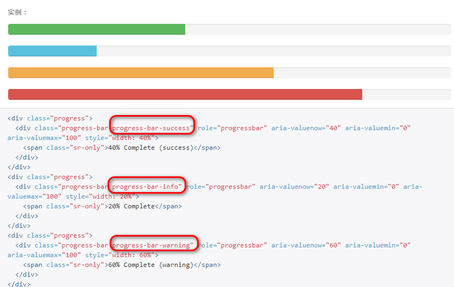Click 'progress-bar-info' class name in code
Viewport: 454px width, 287px height.
tap(145, 187)
